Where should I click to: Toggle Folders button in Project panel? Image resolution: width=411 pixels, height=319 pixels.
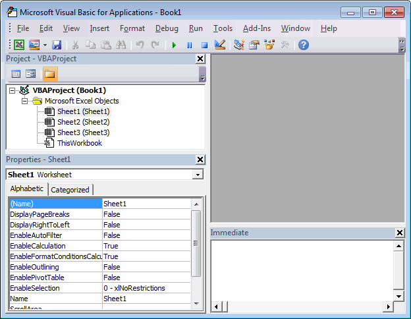coord(50,74)
